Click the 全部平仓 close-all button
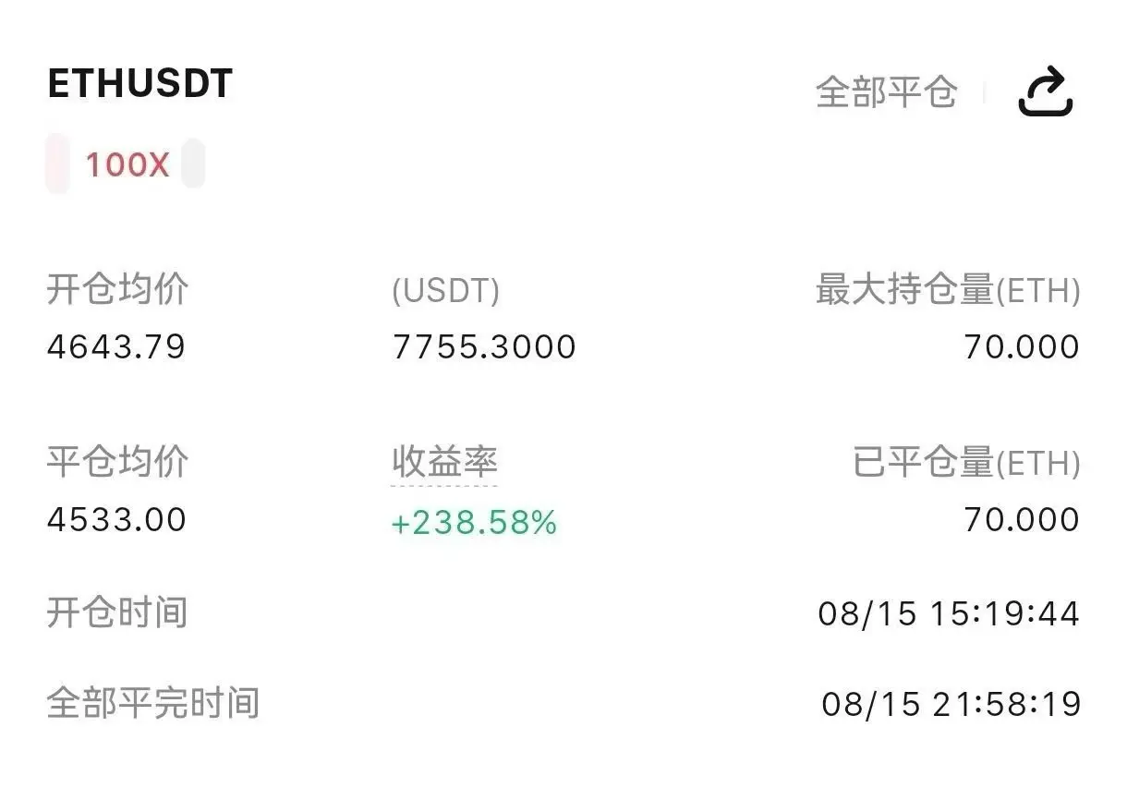The width and height of the screenshot is (1127, 800). pos(887,91)
